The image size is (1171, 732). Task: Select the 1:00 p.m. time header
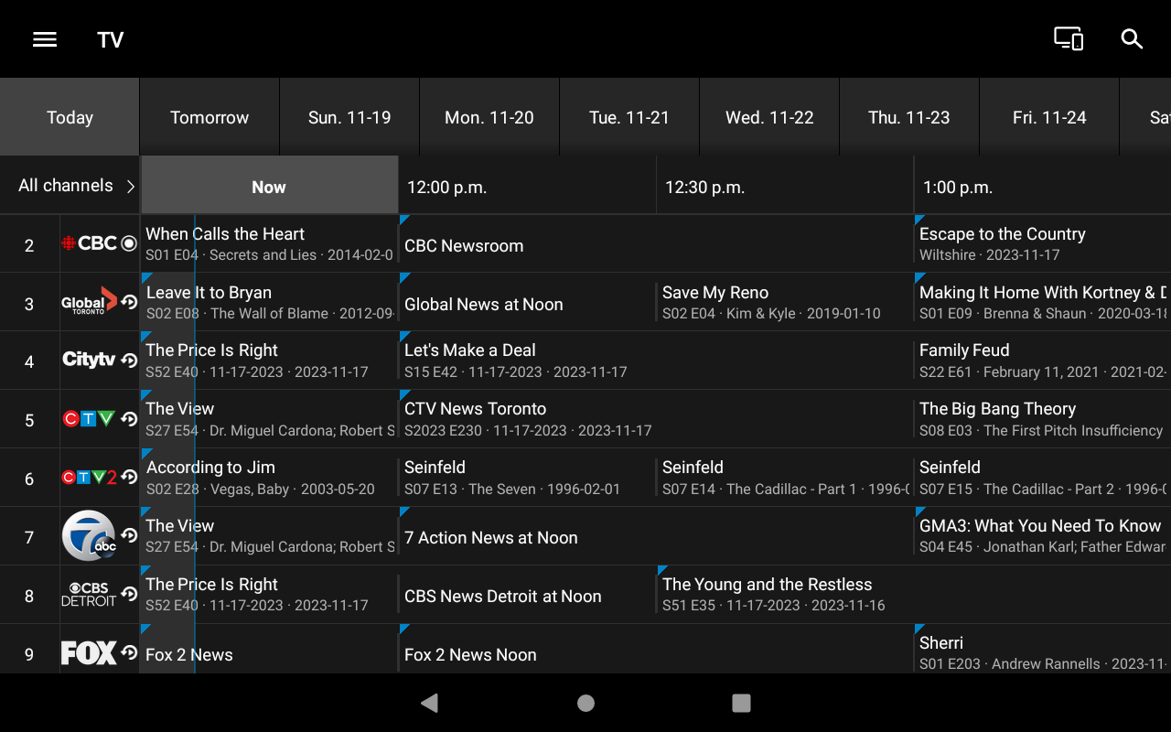[1043, 187]
